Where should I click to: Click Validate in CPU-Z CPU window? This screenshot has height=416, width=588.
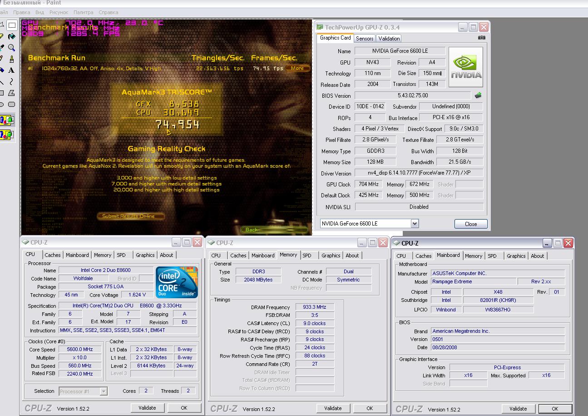pyautogui.click(x=147, y=408)
